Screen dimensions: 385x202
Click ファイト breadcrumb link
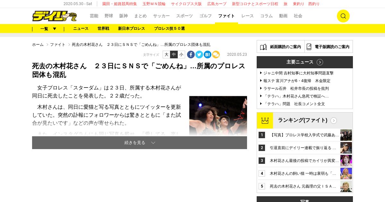[58, 45]
